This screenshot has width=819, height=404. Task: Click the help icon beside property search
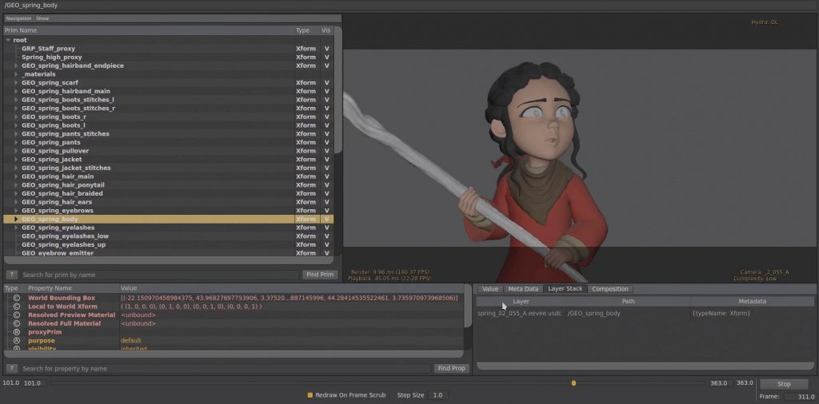point(12,369)
